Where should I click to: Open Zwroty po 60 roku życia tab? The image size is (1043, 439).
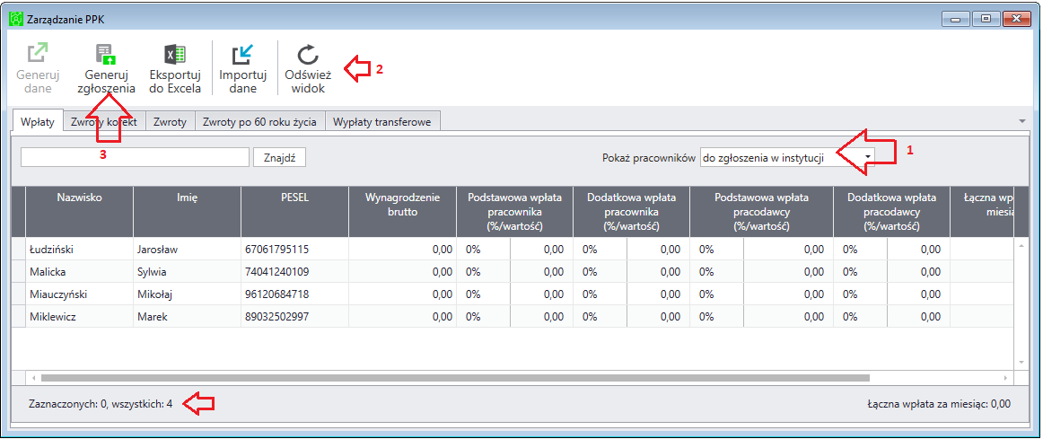click(260, 122)
